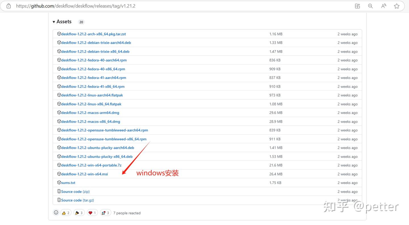Click the 1.16 MB size of arch package

[x=276, y=34]
